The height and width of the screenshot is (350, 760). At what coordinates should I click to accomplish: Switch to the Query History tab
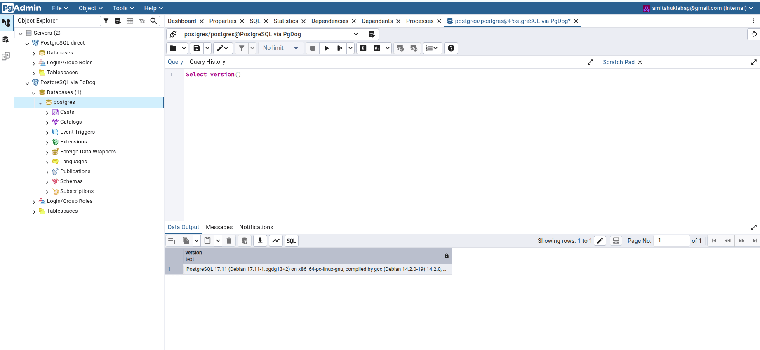[207, 62]
